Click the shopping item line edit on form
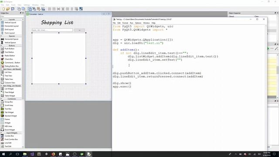 (x=52, y=30)
